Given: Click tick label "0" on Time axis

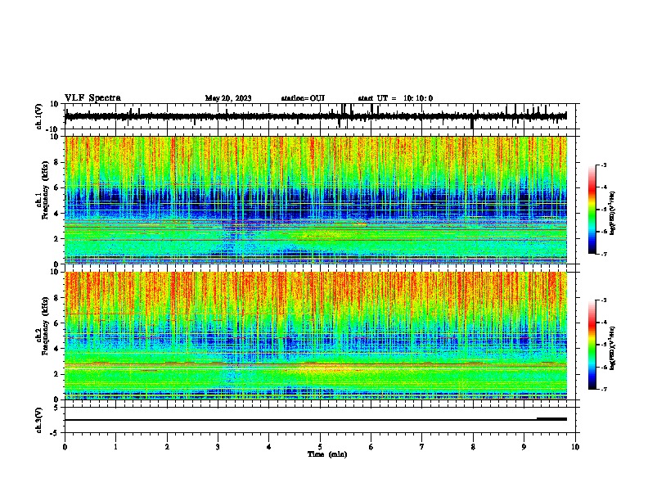Looking at the screenshot, I should [65, 447].
